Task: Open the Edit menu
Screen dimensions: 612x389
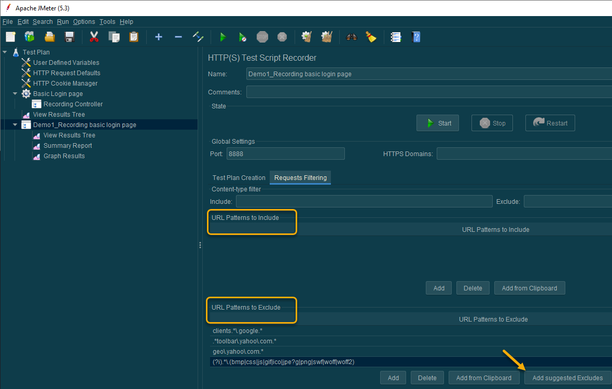Action: coord(23,22)
